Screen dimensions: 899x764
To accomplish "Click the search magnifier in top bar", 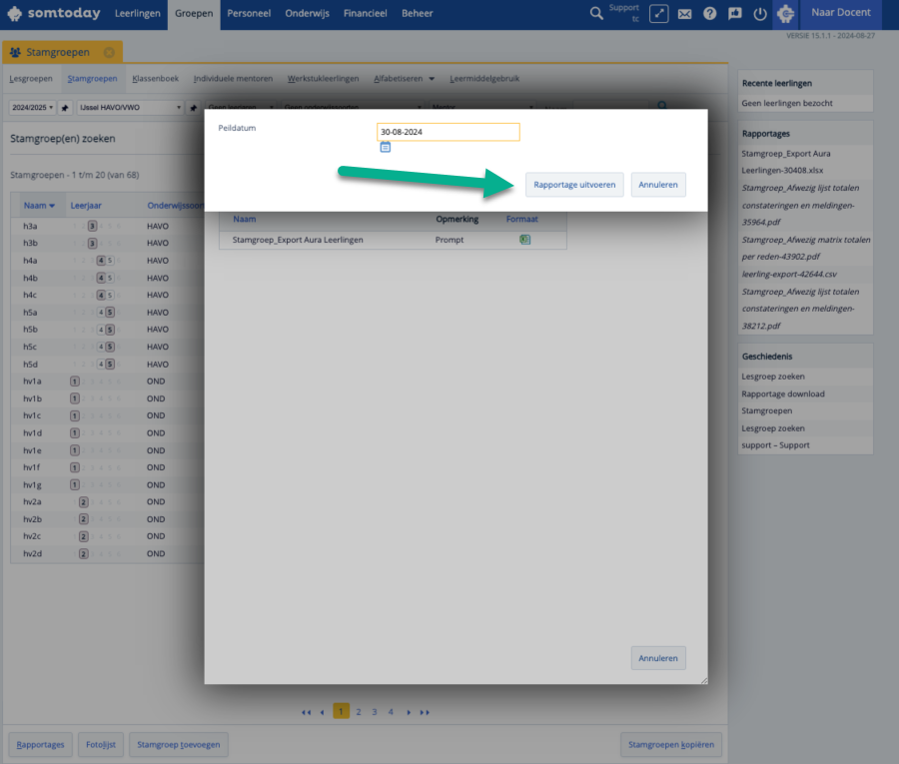I will (596, 14).
